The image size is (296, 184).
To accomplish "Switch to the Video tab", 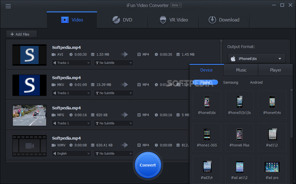I will coord(72,20).
